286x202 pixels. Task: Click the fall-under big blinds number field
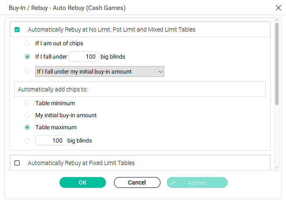point(84,57)
